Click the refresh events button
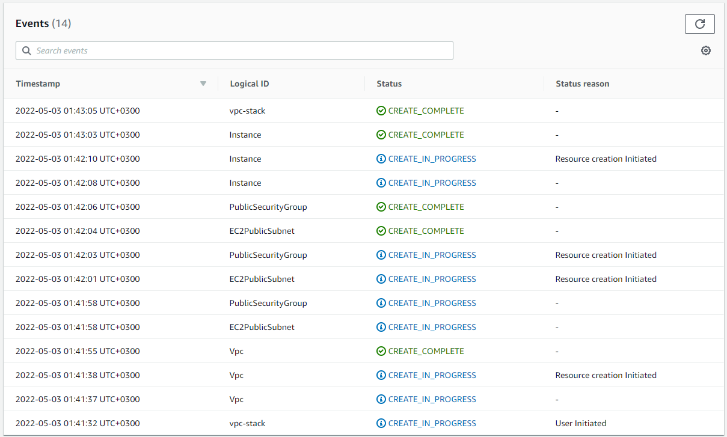Viewport: 727px width, 437px height. [699, 24]
